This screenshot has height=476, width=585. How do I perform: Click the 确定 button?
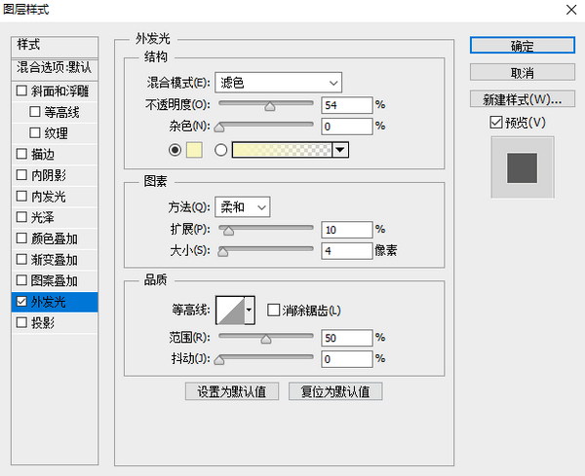(x=522, y=46)
